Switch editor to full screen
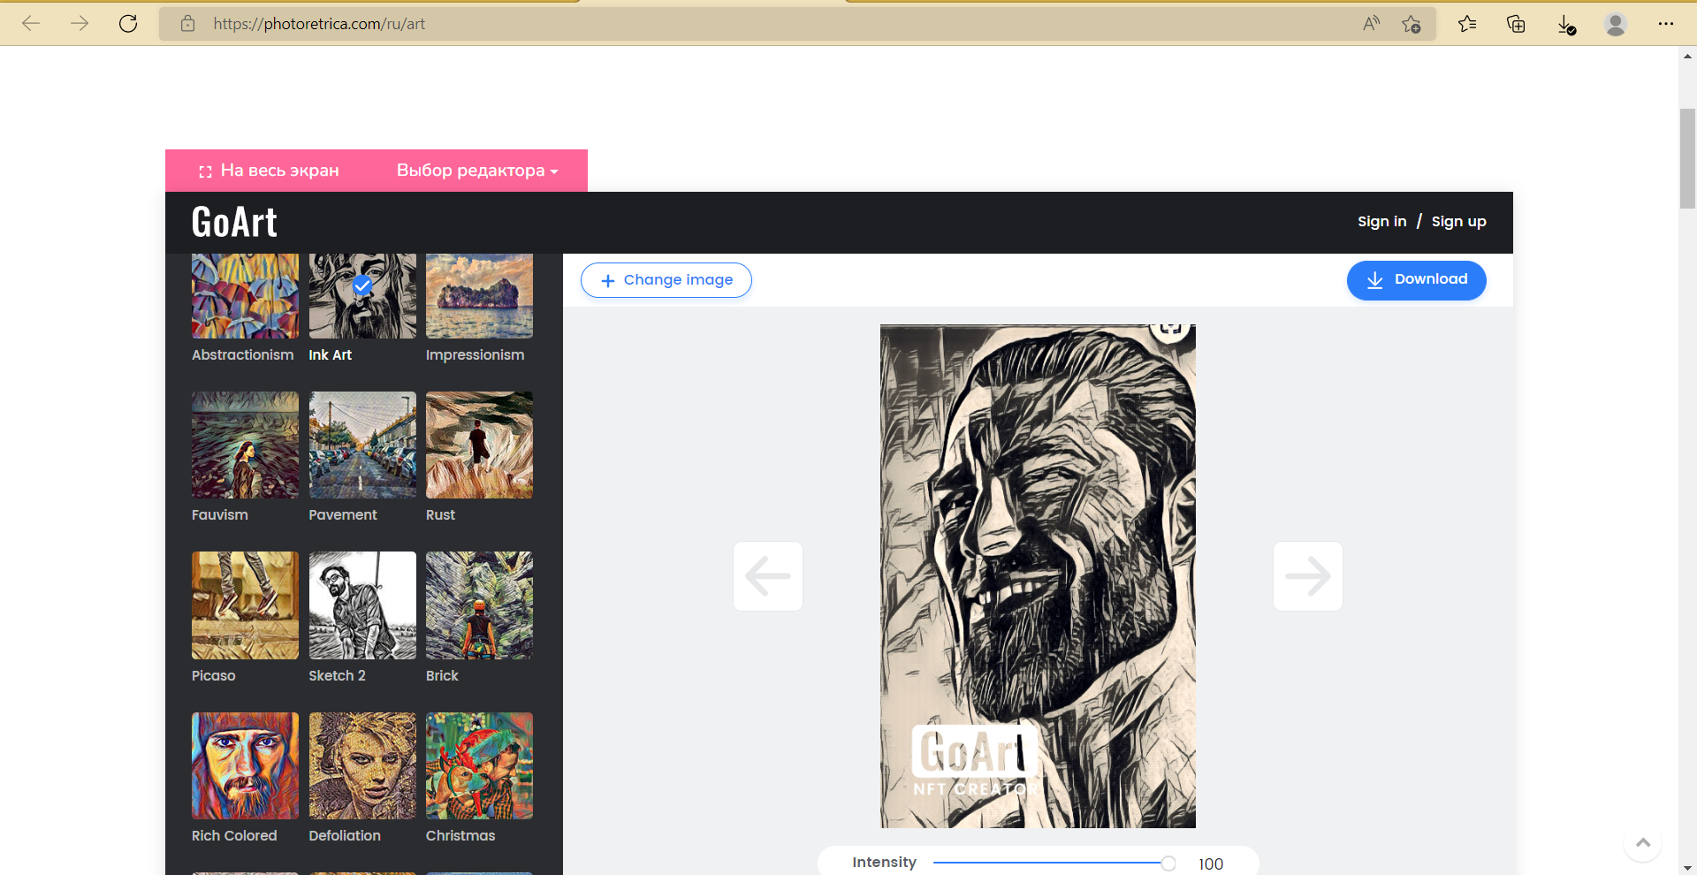The image size is (1697, 875). [x=269, y=171]
